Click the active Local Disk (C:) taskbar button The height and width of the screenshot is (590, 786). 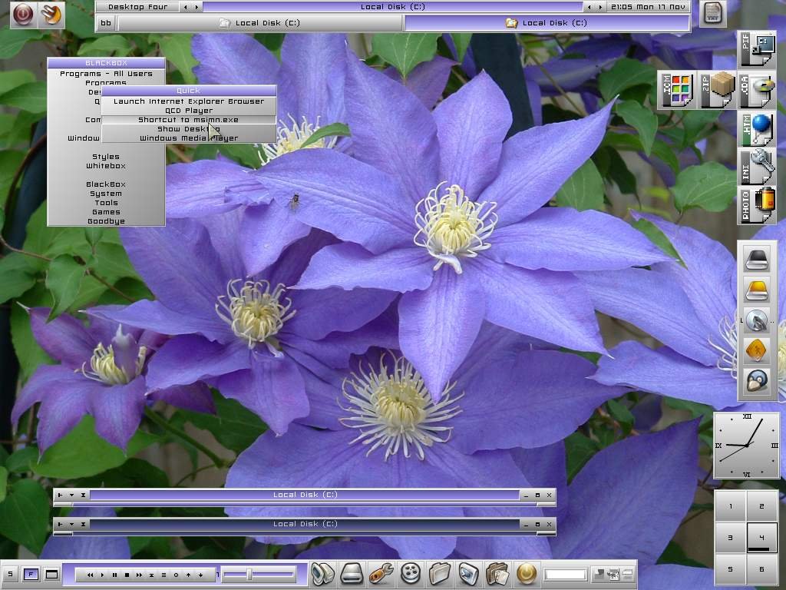coord(547,23)
